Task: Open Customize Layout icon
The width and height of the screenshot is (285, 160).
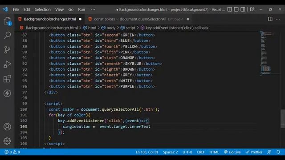Action: tap(252, 9)
